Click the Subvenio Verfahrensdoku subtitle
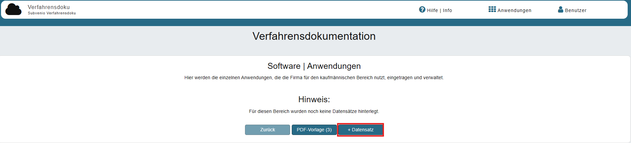This screenshot has width=631, height=143. tap(52, 13)
